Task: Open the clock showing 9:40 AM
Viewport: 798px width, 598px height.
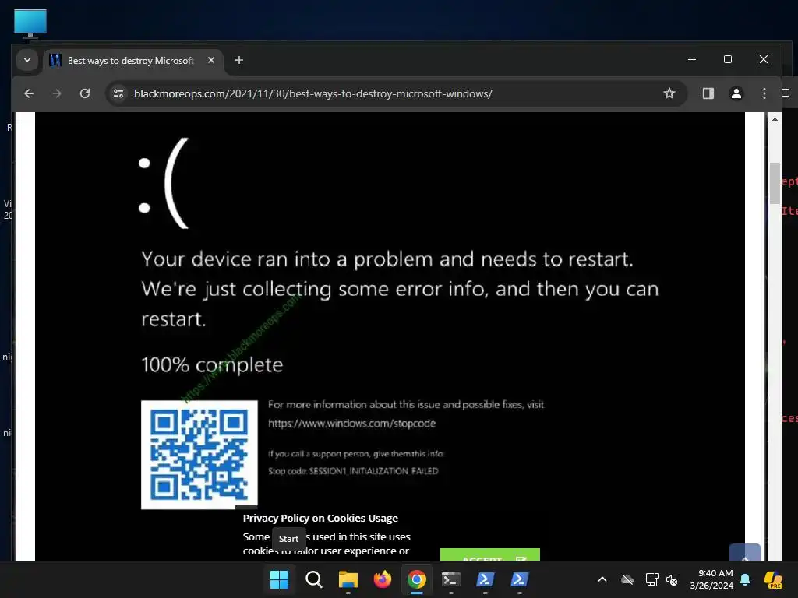Action: point(711,579)
